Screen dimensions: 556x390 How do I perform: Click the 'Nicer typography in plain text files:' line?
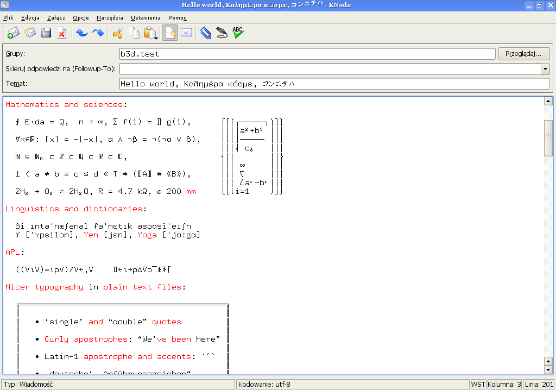point(96,287)
